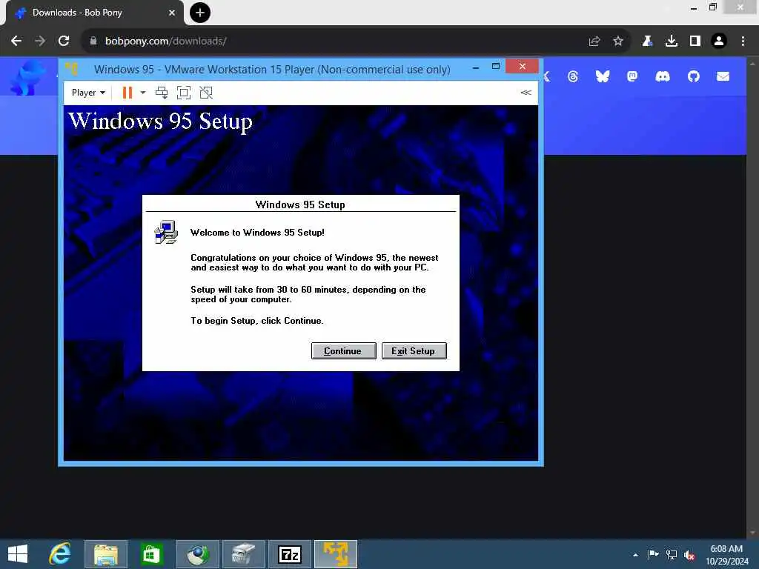The image size is (759, 569).
Task: Open the Chrome profile menu
Action: coord(719,41)
